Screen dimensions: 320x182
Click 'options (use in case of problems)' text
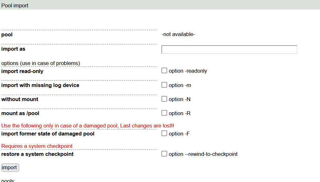click(x=41, y=63)
